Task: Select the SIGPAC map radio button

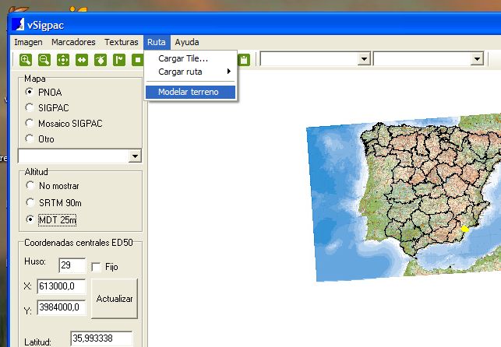Action: click(x=30, y=107)
